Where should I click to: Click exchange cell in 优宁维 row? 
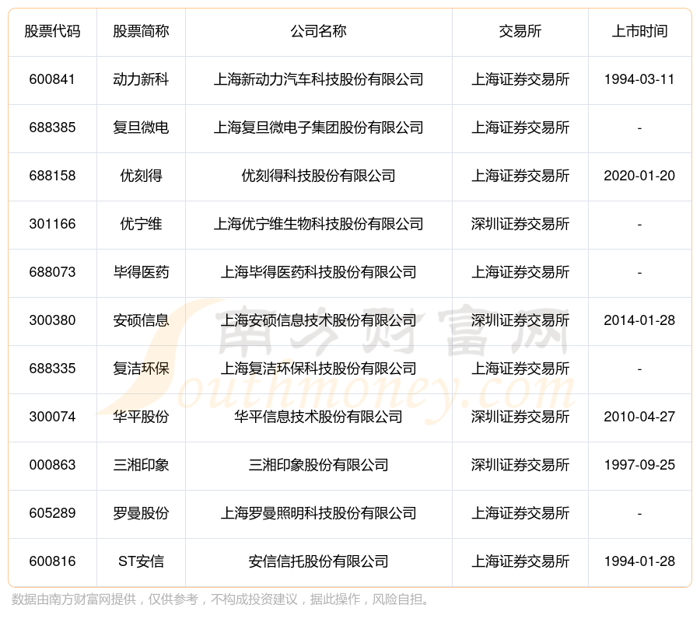click(520, 224)
